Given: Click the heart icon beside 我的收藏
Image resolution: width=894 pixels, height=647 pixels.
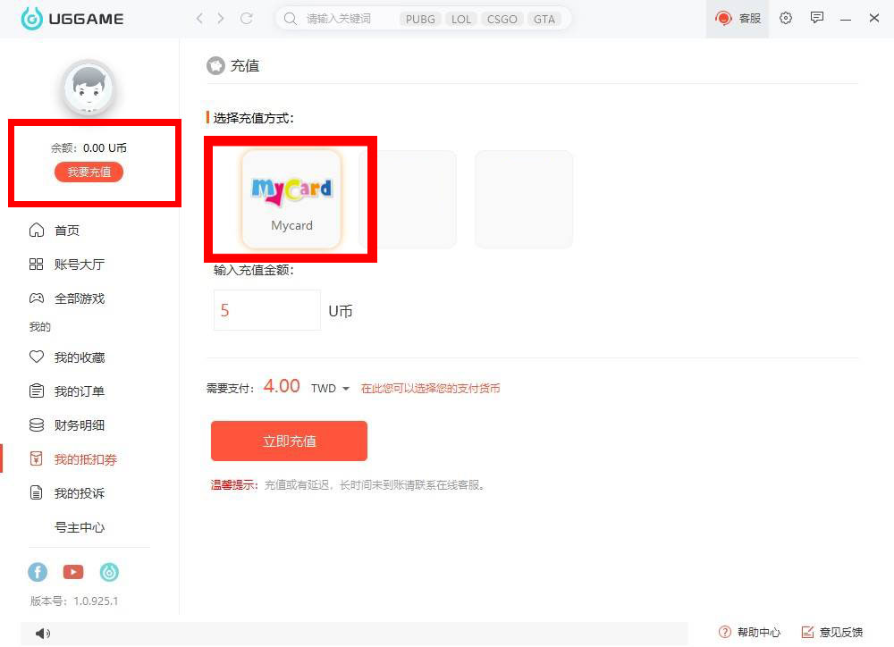Looking at the screenshot, I should tap(37, 357).
